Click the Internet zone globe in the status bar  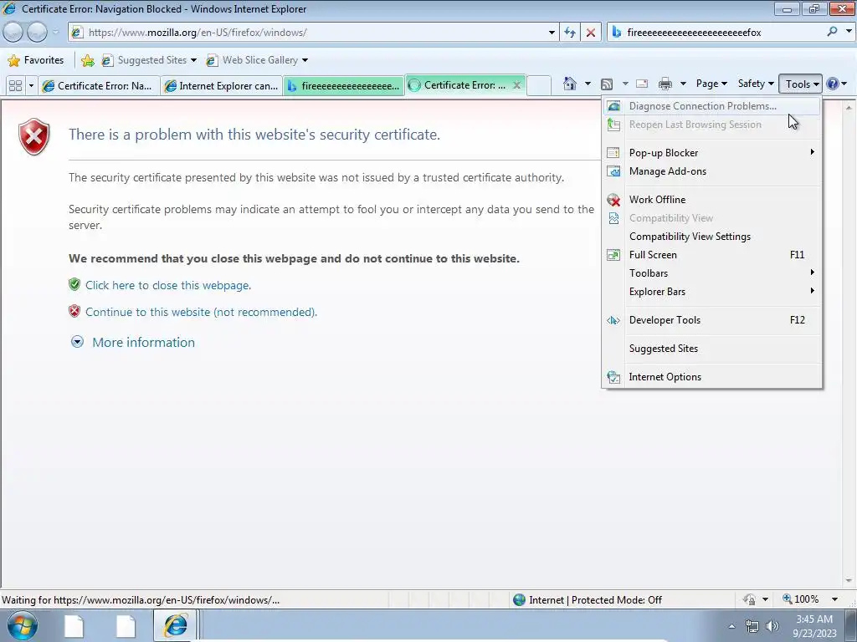519,600
